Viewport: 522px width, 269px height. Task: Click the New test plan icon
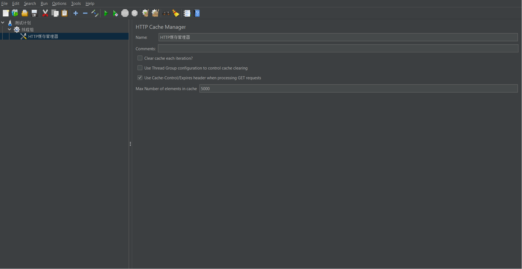[x=6, y=13]
